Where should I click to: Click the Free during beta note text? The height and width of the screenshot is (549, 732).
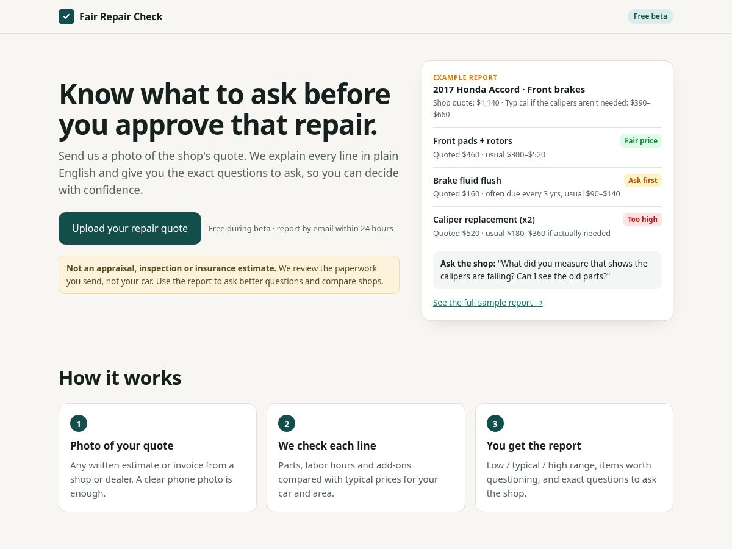click(301, 229)
